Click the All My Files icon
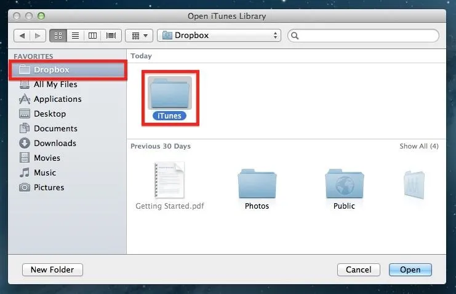 click(25, 84)
